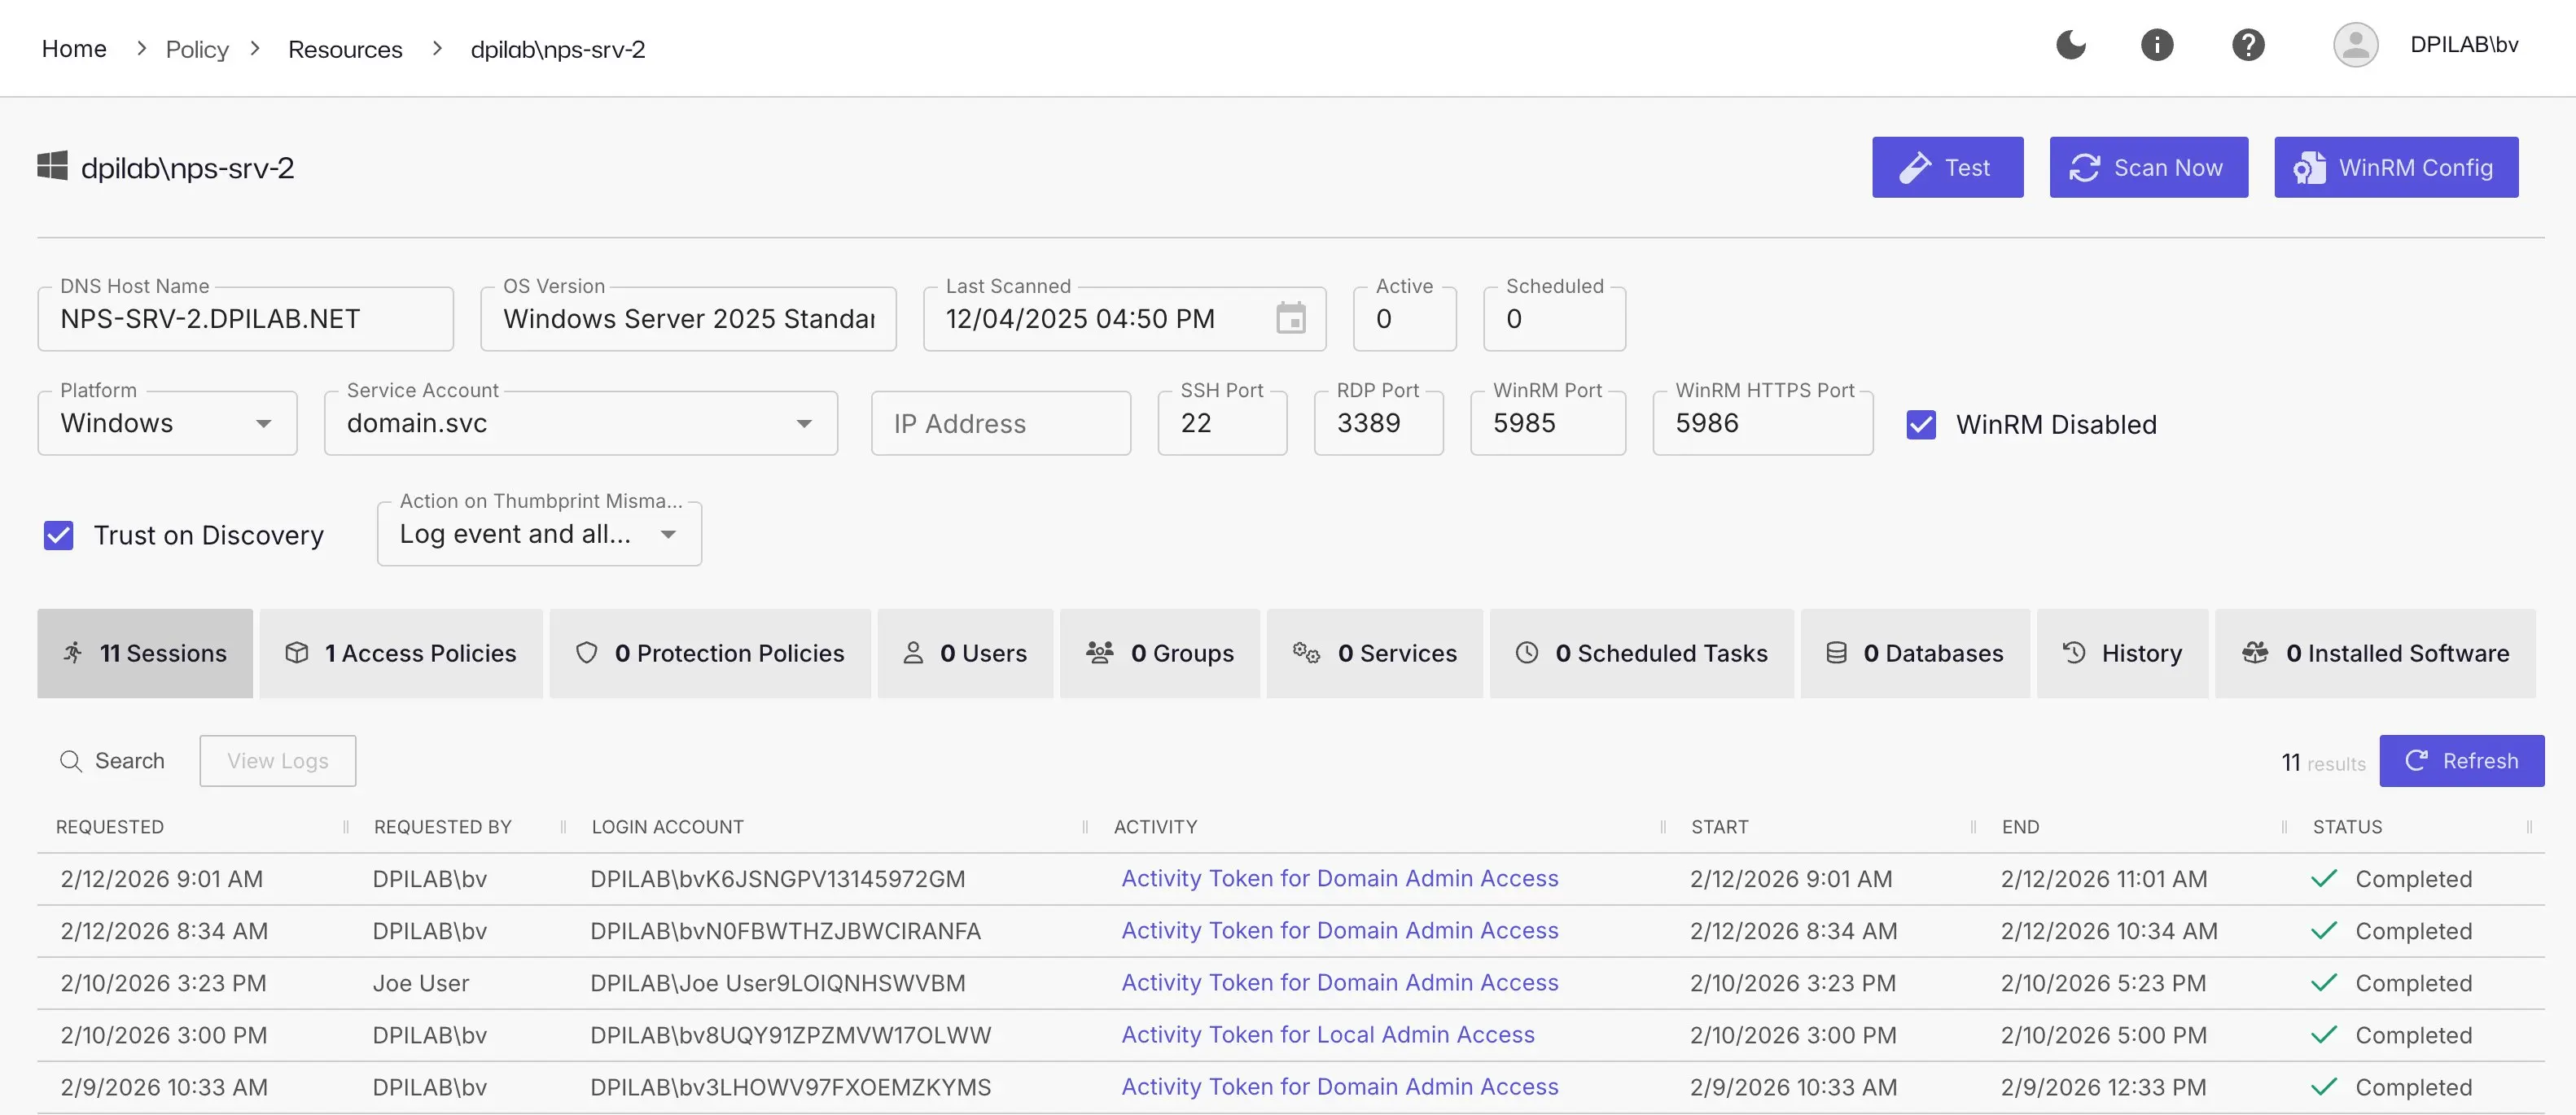Click the checkmark on Joe User row status
Image resolution: width=2576 pixels, height=1115 pixels.
[x=2324, y=983]
